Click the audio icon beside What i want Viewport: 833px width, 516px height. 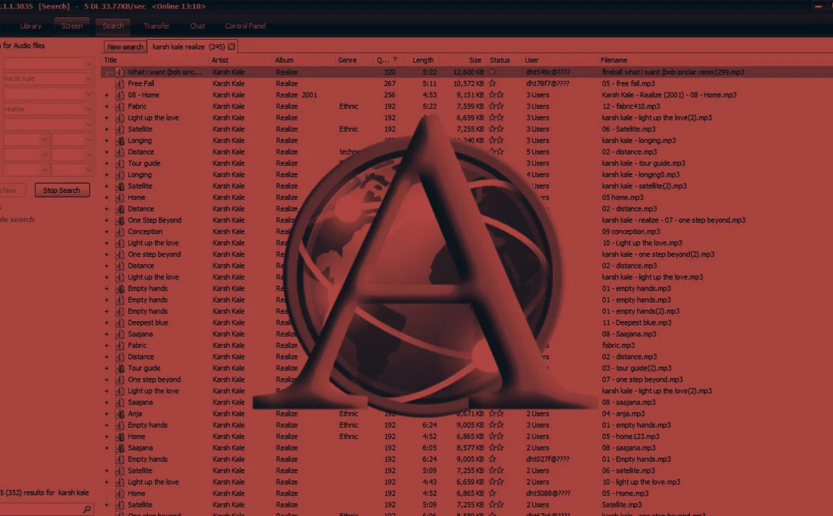tap(120, 72)
